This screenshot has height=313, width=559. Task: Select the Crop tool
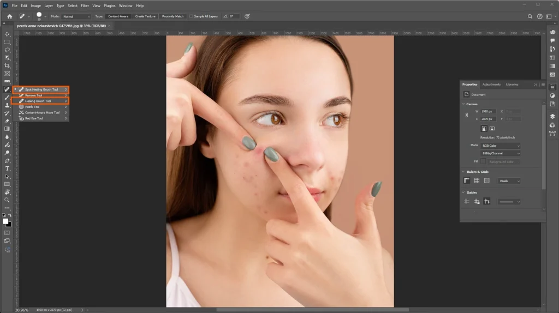click(x=7, y=65)
